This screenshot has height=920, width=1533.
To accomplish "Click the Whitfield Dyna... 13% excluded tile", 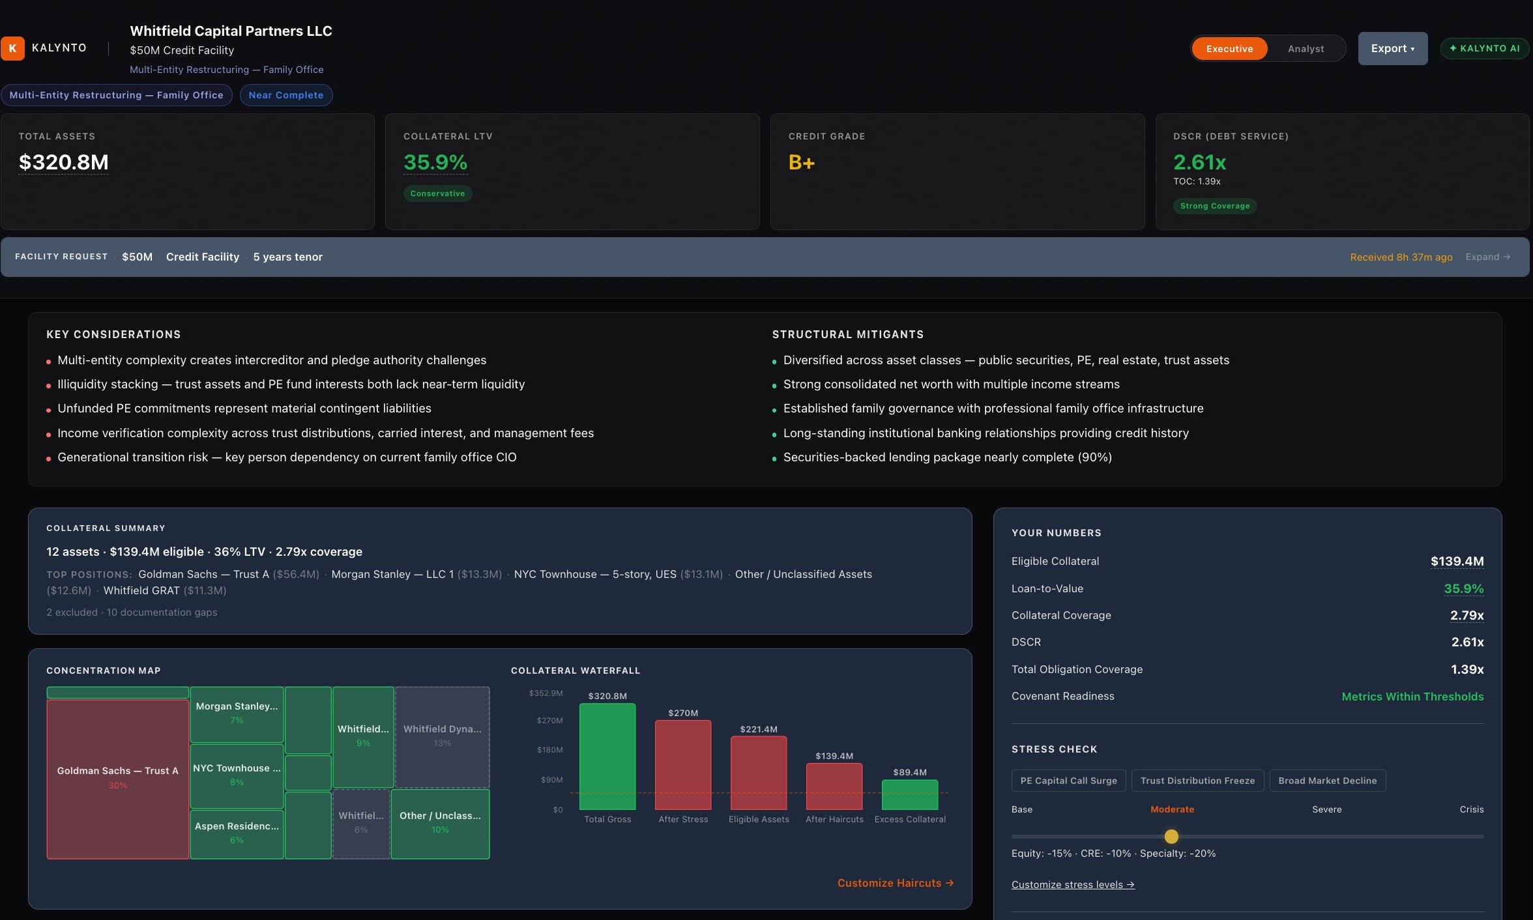I will pyautogui.click(x=443, y=737).
